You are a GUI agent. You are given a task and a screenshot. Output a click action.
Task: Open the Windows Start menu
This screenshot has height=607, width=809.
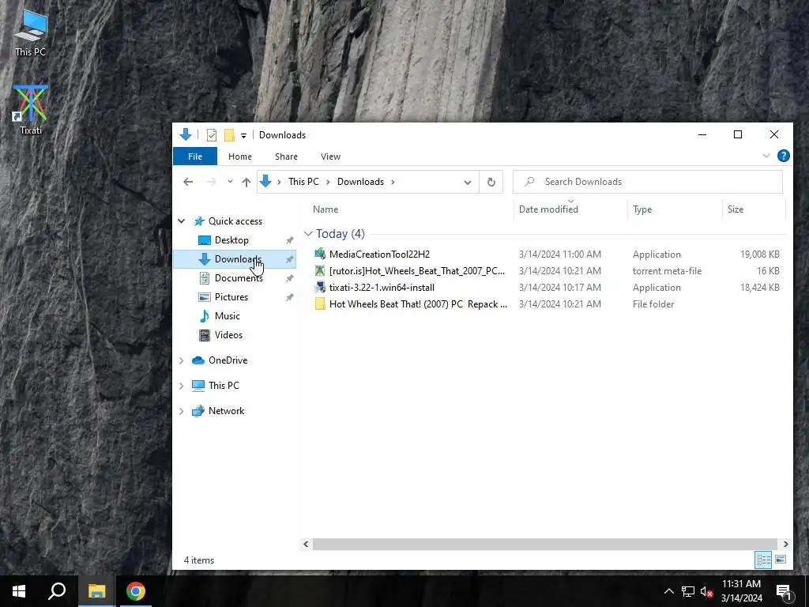click(x=19, y=591)
